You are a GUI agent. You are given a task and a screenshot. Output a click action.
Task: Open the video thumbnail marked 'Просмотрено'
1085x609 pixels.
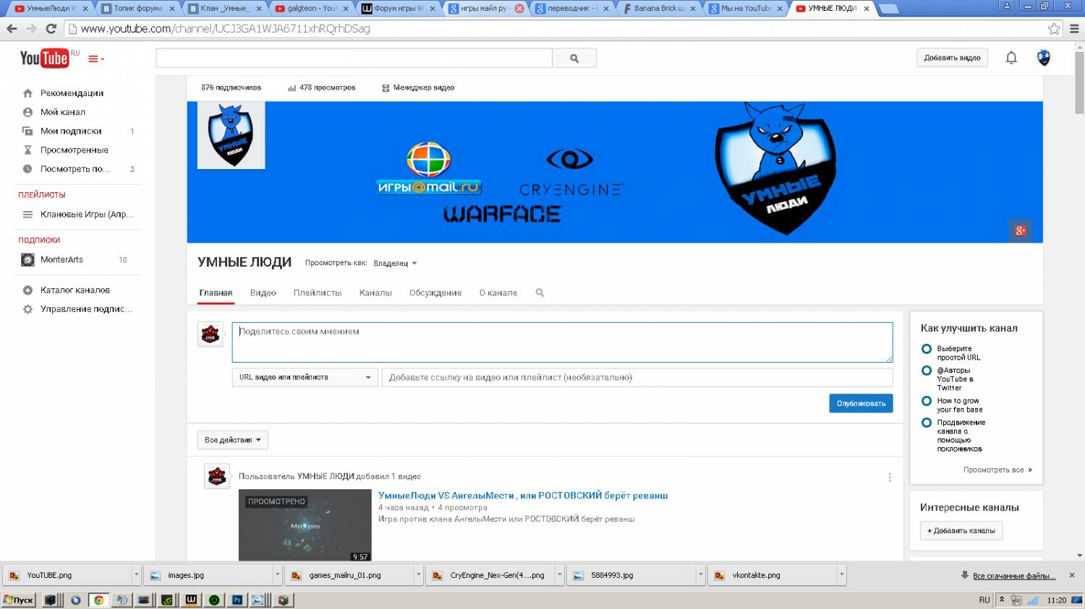[x=305, y=525]
